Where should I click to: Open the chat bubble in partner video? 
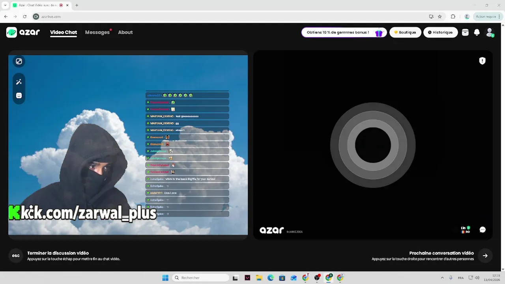483,230
